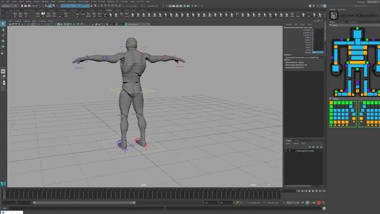380x214 pixels.
Task: Collapse the Fingers section in picker
Action: click(330, 99)
